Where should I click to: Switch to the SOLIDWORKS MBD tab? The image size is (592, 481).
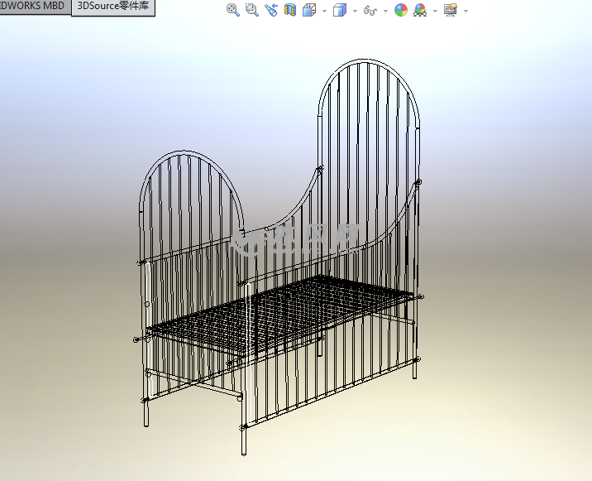tap(35, 7)
